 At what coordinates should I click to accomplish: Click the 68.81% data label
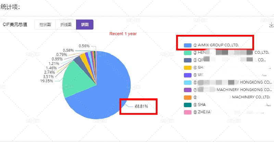[x=140, y=106]
